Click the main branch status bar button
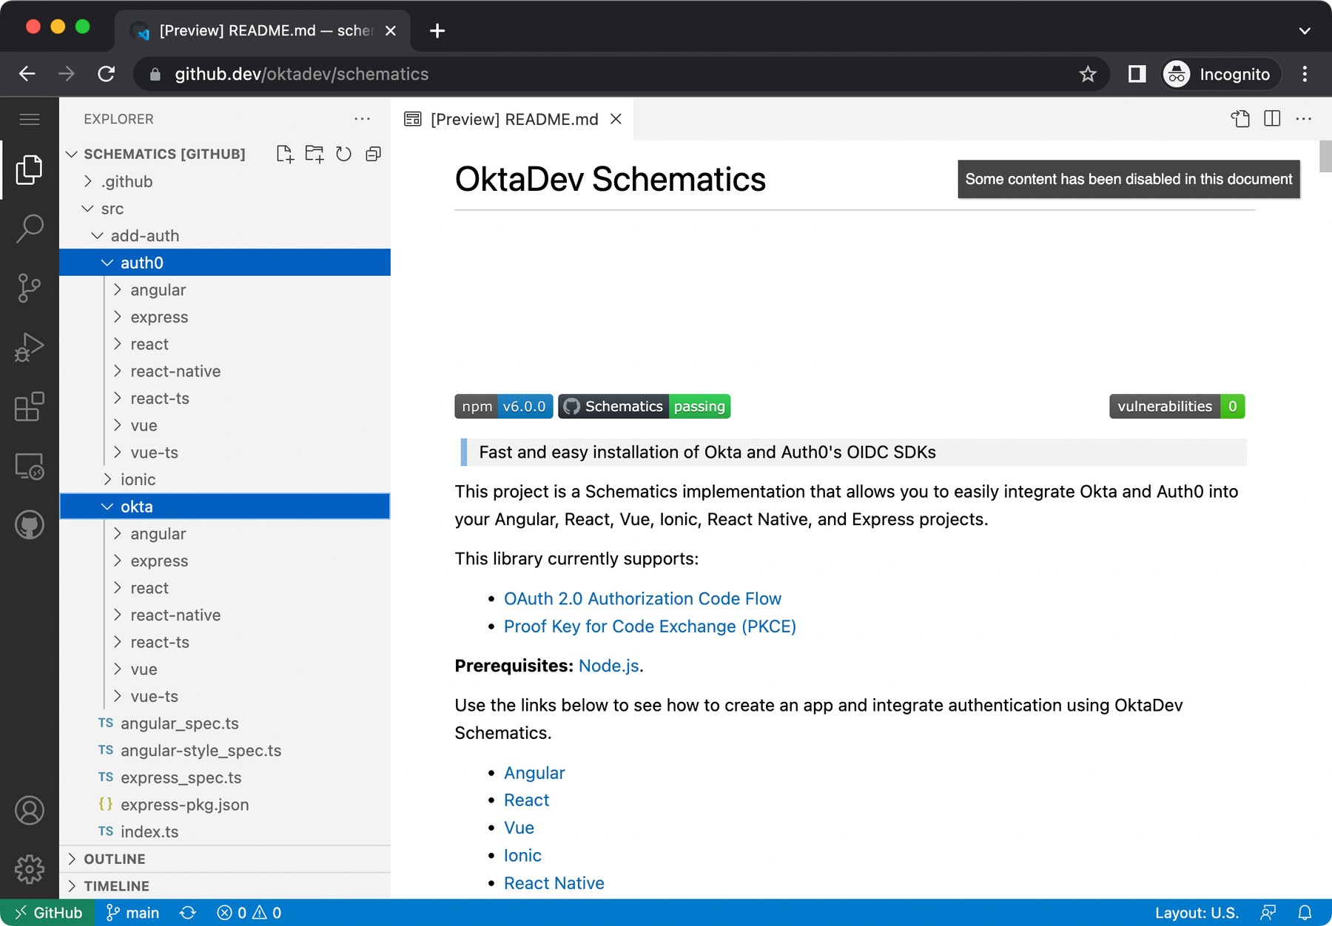Screen dimensions: 1332x926 [x=133, y=913]
